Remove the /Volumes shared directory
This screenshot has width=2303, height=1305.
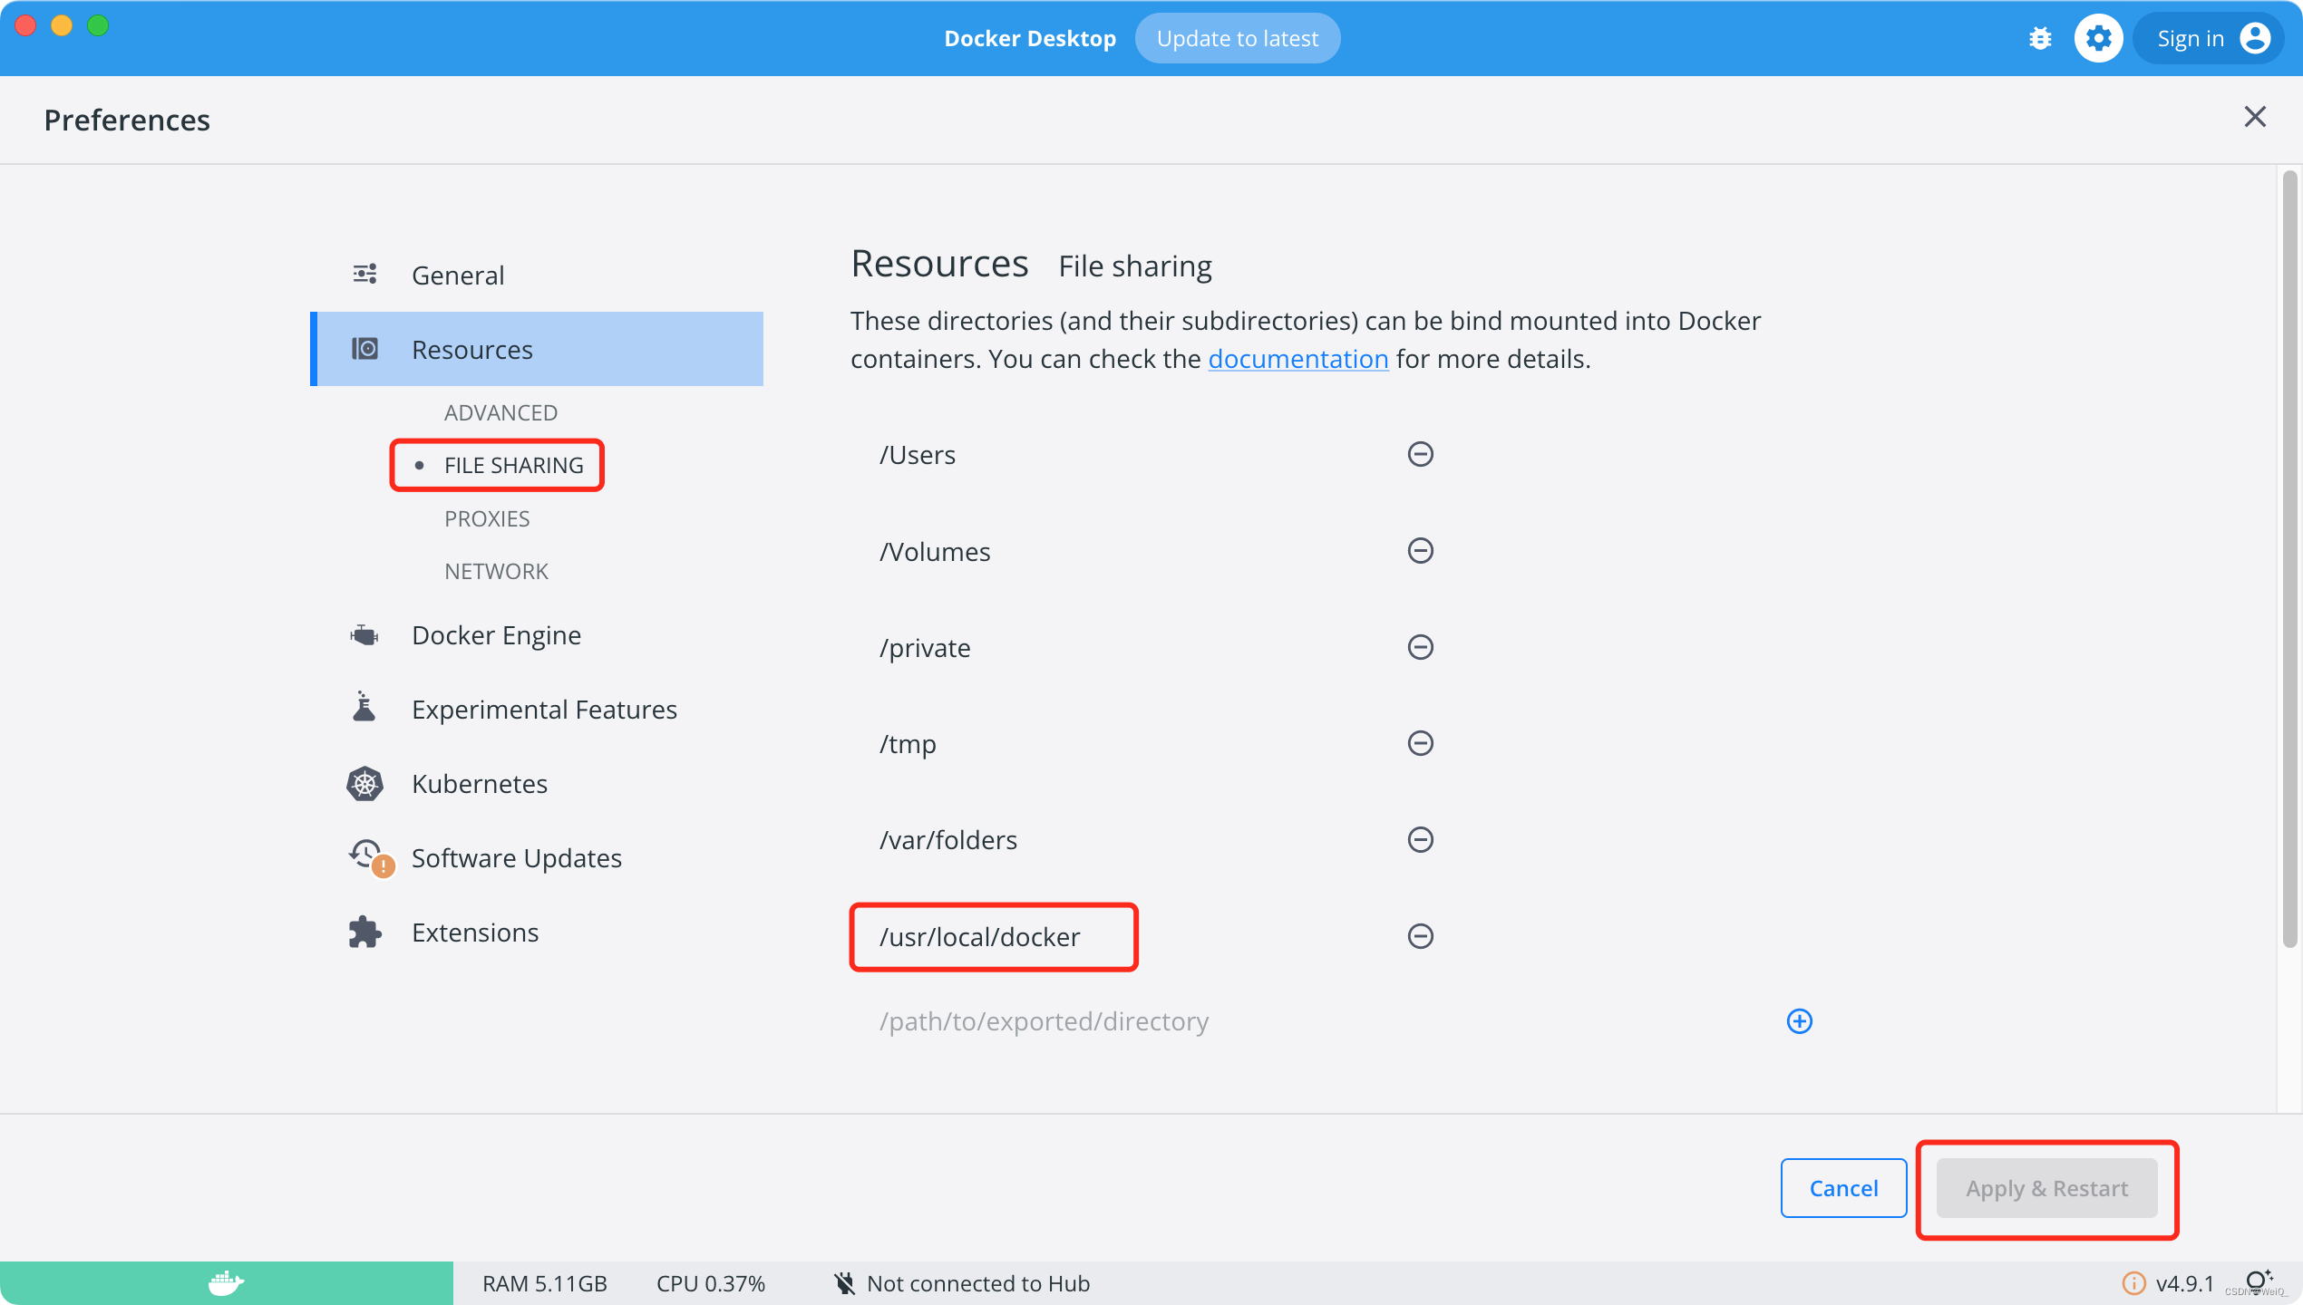pyautogui.click(x=1420, y=551)
